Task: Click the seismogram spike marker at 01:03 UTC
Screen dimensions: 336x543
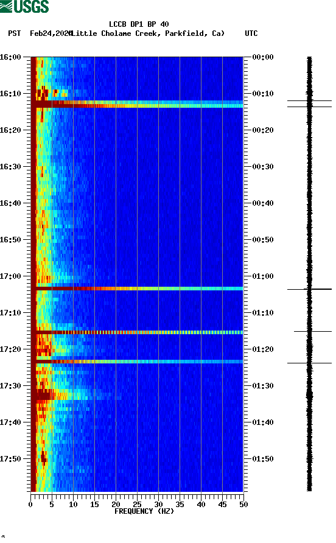Action: tap(309, 289)
